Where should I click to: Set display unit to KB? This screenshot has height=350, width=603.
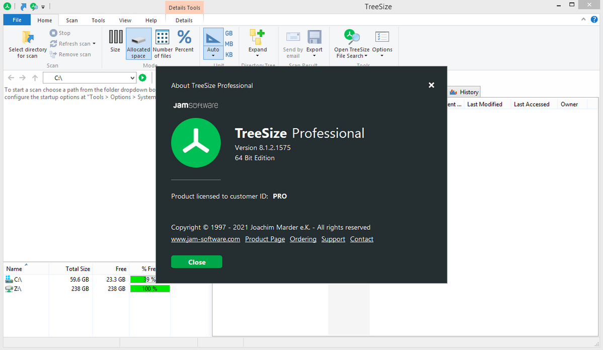pyautogui.click(x=229, y=54)
